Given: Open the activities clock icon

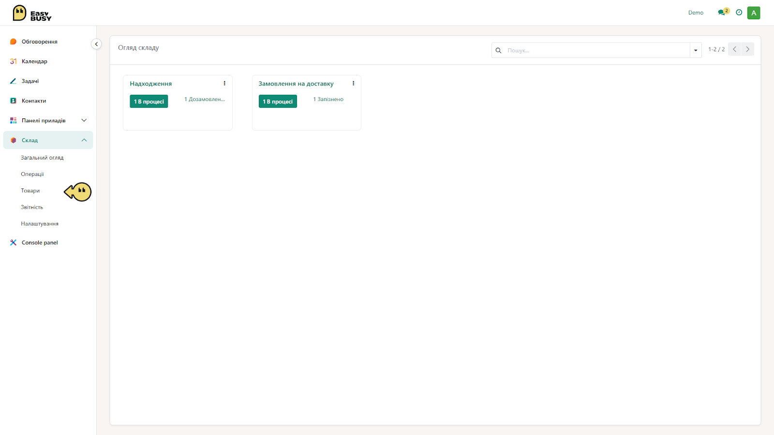Looking at the screenshot, I should pos(739,13).
